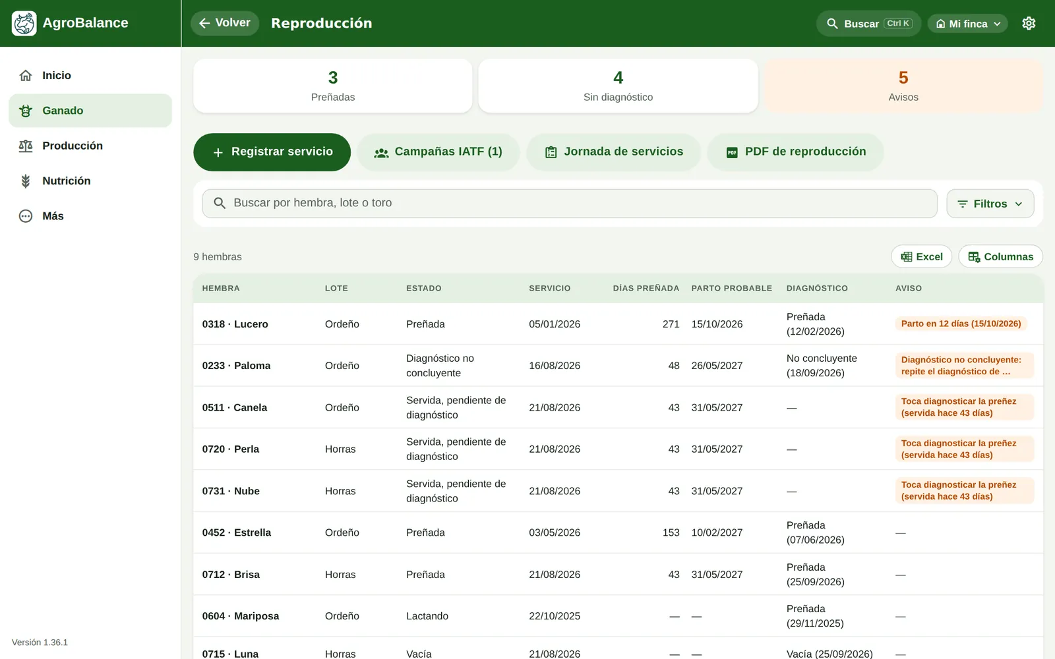The image size is (1055, 659).
Task: Click Registrar servicio button
Action: pyautogui.click(x=272, y=152)
